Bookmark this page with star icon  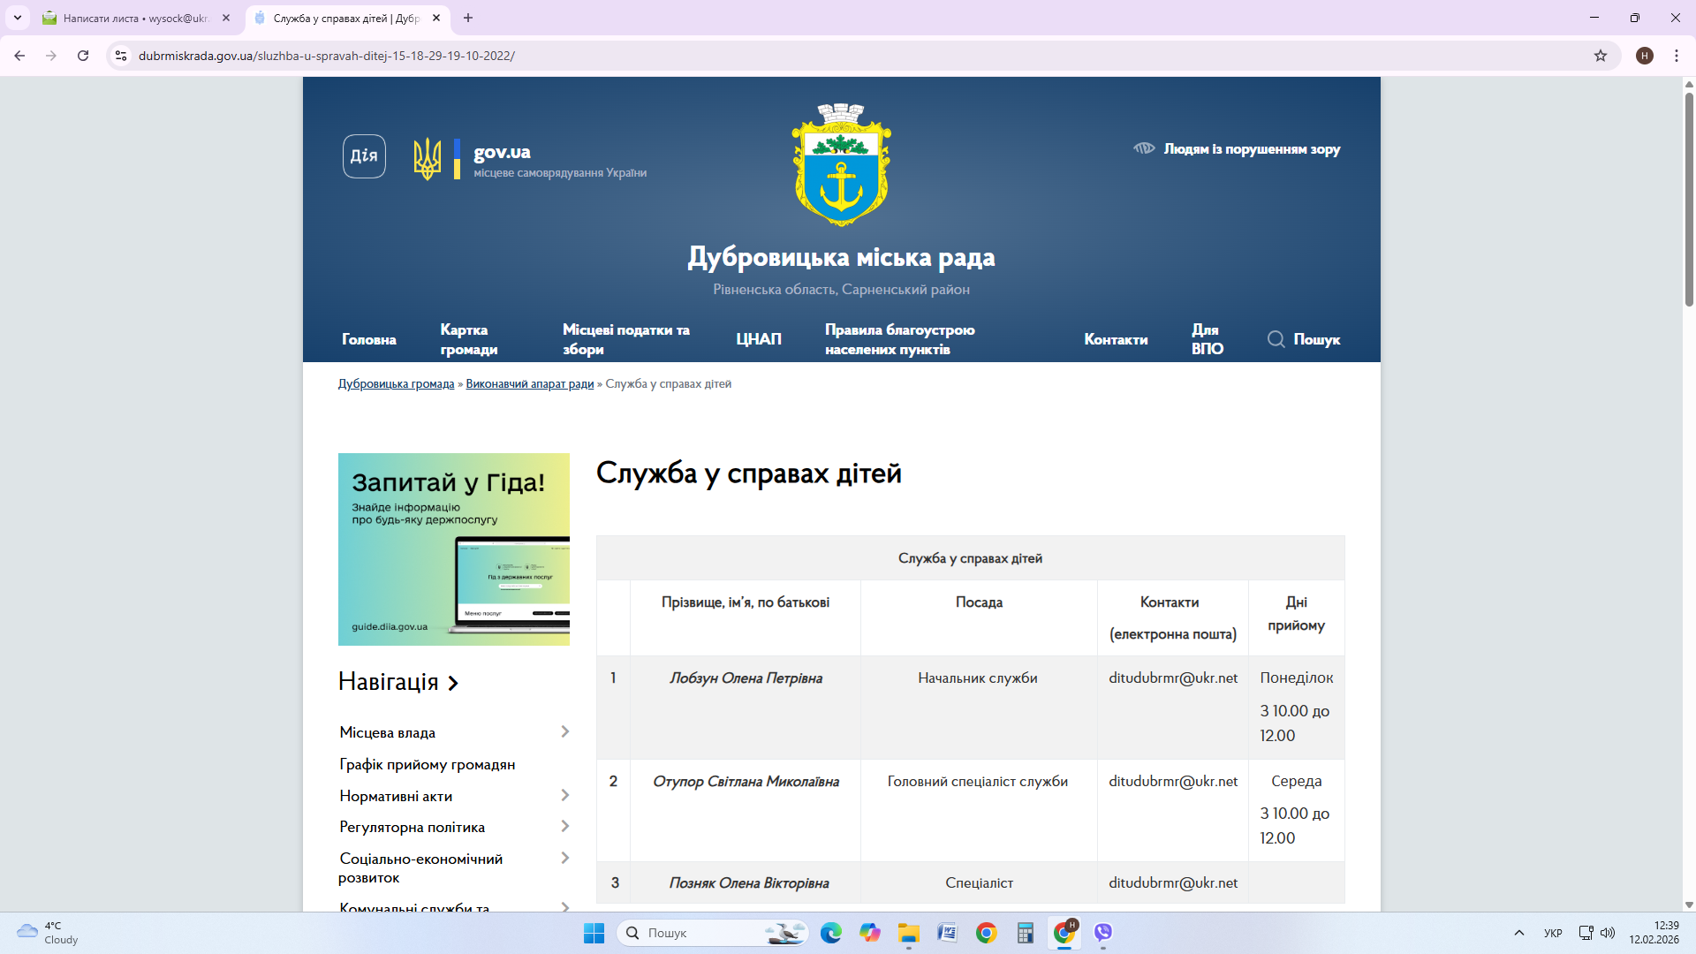(1601, 56)
